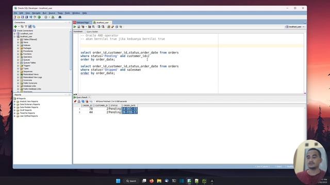
Task: Open the Edit menu
Action: (x=22, y=13)
